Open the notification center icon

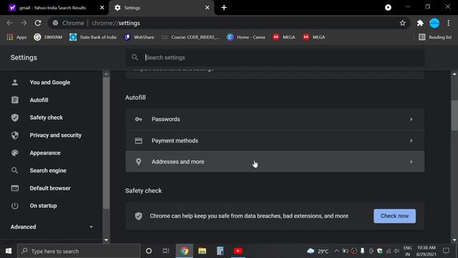446,251
